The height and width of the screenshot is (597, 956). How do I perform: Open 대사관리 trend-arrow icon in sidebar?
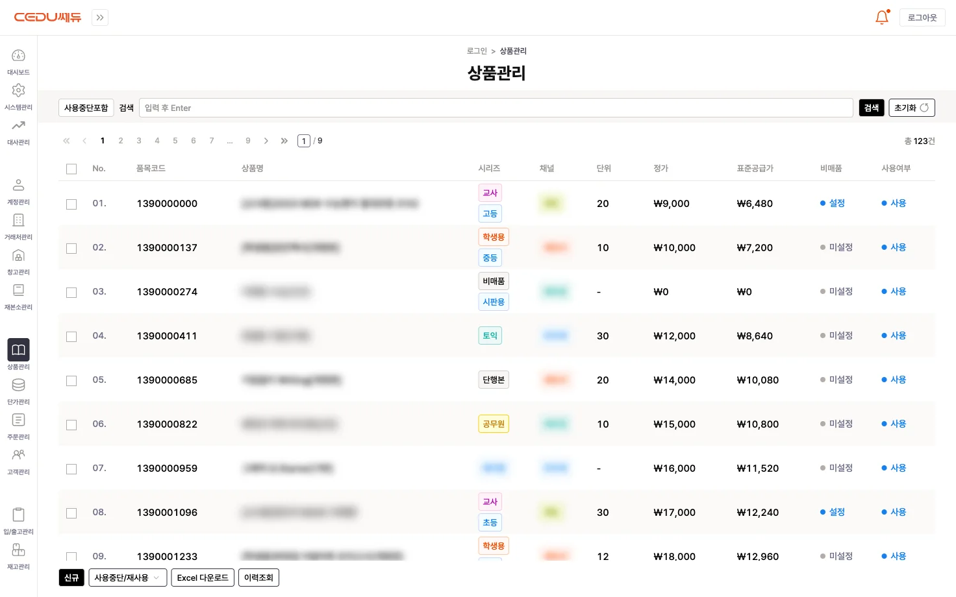[18, 125]
